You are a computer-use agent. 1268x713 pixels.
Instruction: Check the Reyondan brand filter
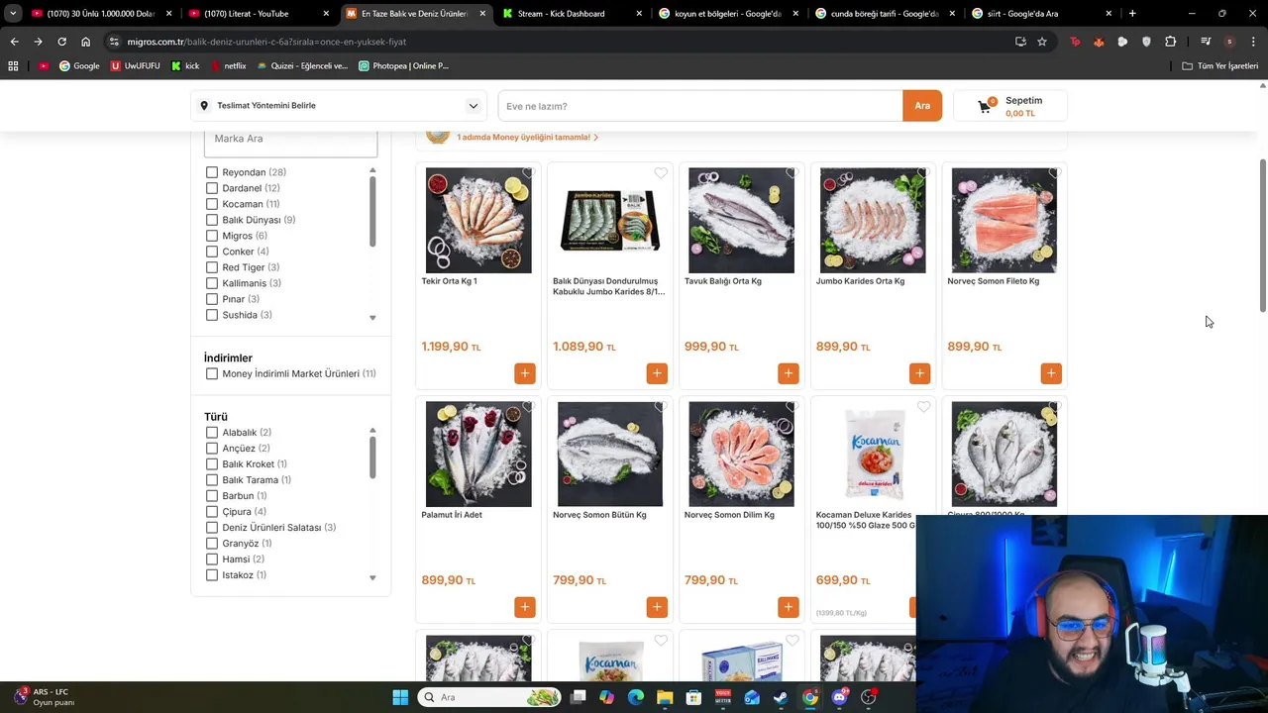tap(211, 172)
